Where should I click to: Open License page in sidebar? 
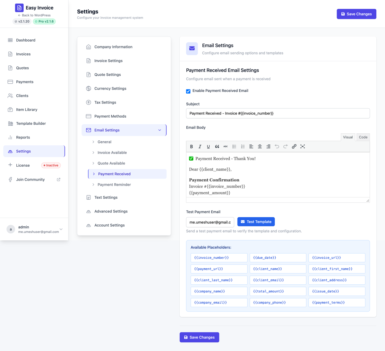click(34, 165)
